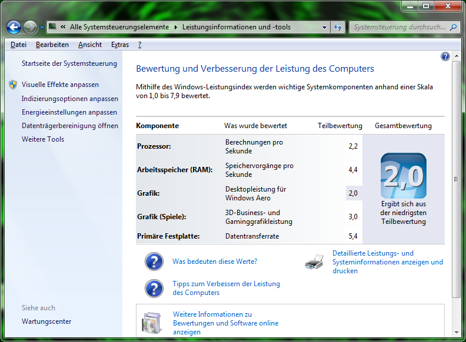Click the back navigation arrow button
The height and width of the screenshot is (342, 466).
[x=14, y=27]
